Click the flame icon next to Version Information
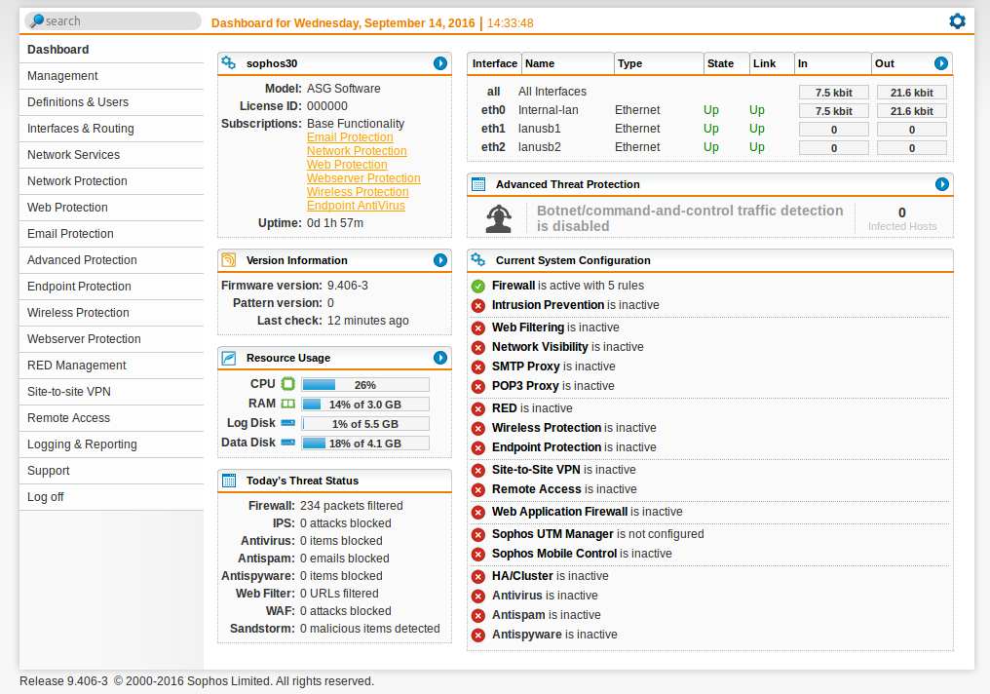This screenshot has width=990, height=694. pyautogui.click(x=231, y=260)
